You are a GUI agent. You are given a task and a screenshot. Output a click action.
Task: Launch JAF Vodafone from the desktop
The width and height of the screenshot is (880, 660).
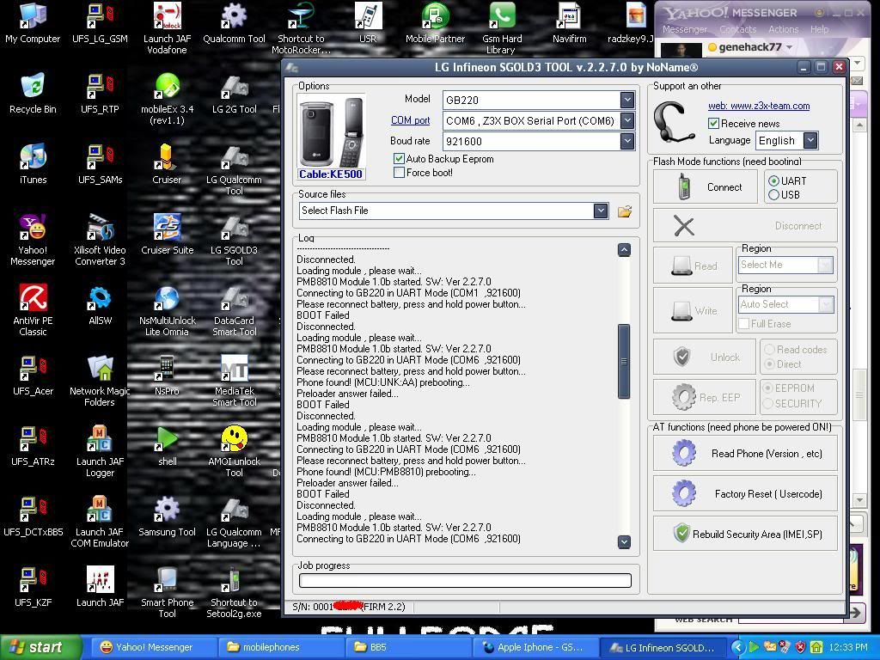point(167,28)
